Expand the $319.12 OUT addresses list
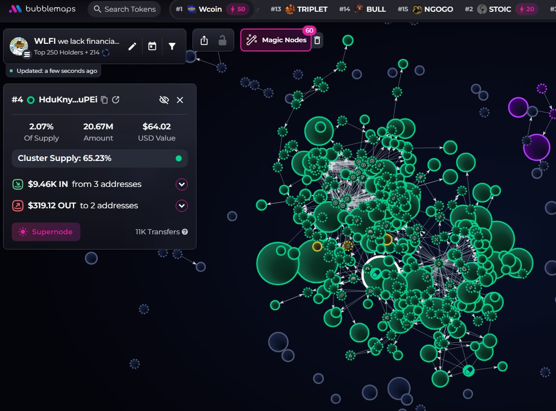 181,205
